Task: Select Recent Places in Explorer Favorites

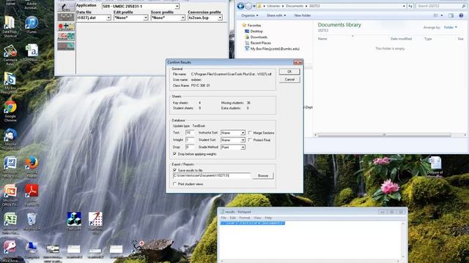Action: (x=260, y=43)
